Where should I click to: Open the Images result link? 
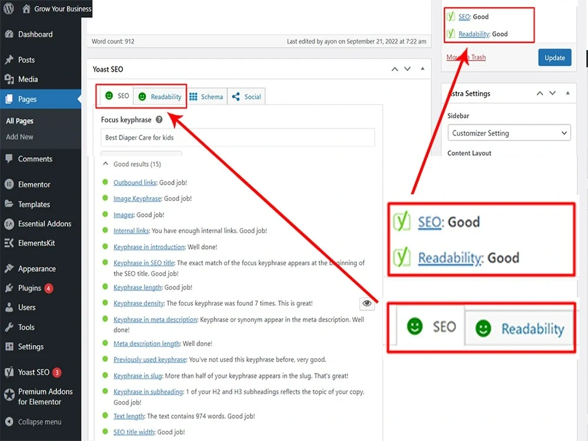tap(123, 215)
